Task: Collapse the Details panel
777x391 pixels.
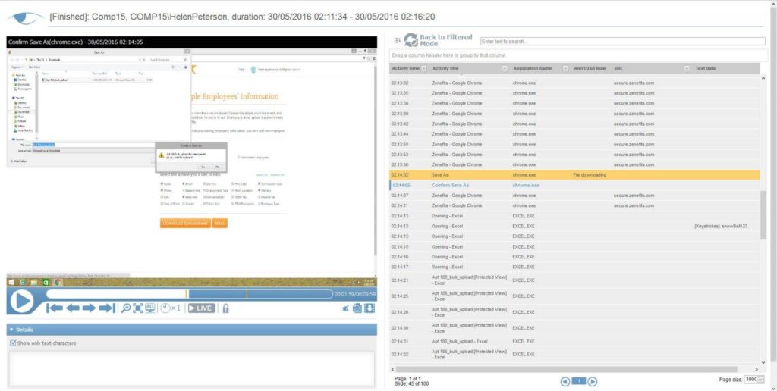Action: point(10,330)
